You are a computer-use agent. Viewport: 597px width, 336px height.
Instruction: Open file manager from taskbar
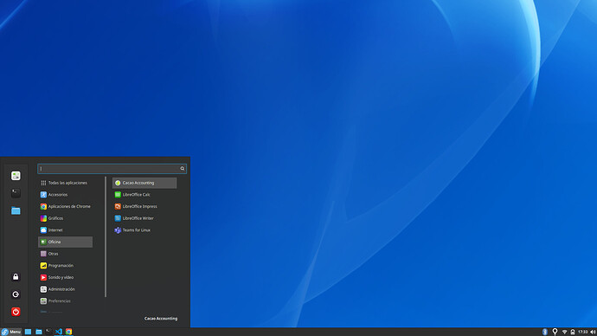[x=38, y=332]
